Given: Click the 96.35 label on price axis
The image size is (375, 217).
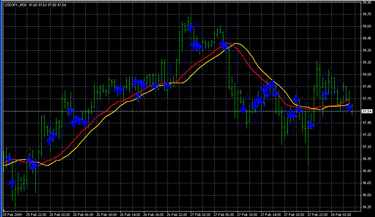Looking at the screenshot, I should pyautogui.click(x=367, y=207).
